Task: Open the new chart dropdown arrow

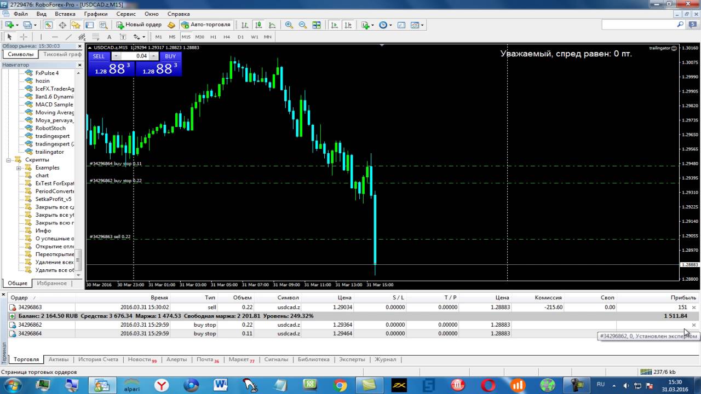Action: [18, 25]
